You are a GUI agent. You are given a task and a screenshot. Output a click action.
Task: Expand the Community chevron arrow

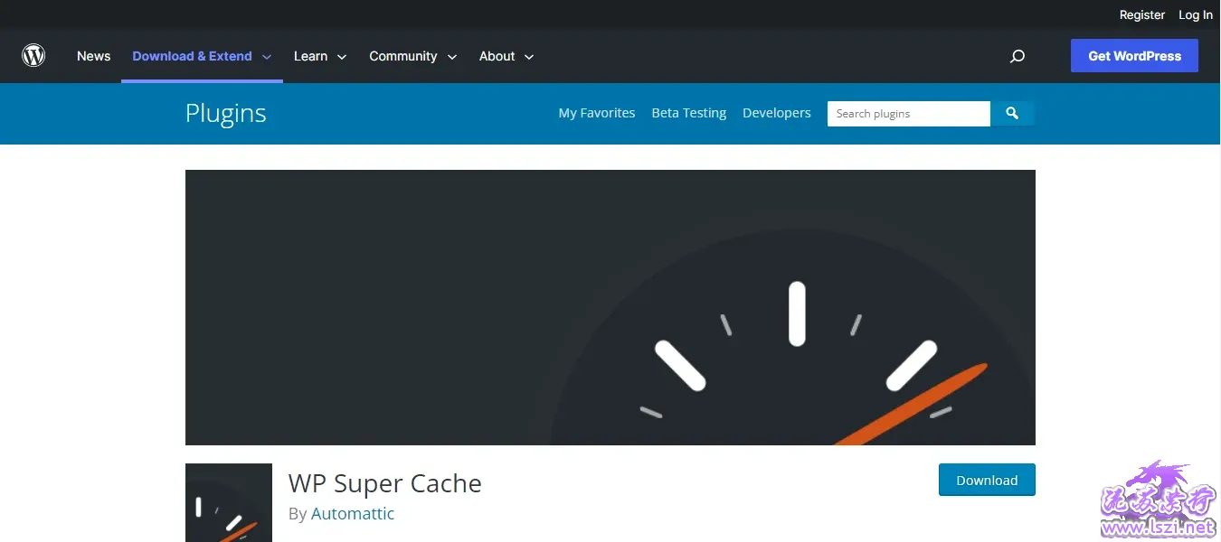pos(452,57)
